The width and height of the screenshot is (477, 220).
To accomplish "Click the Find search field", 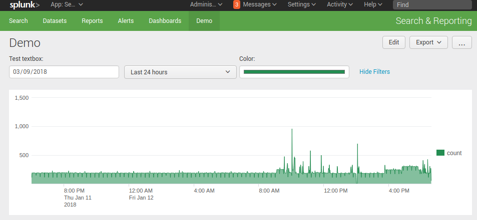I will 432,5.
